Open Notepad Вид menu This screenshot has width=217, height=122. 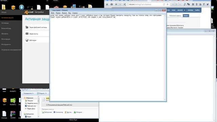click(x=70, y=13)
